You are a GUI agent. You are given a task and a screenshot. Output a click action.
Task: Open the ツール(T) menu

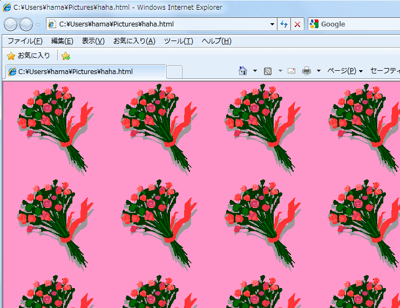(178, 41)
